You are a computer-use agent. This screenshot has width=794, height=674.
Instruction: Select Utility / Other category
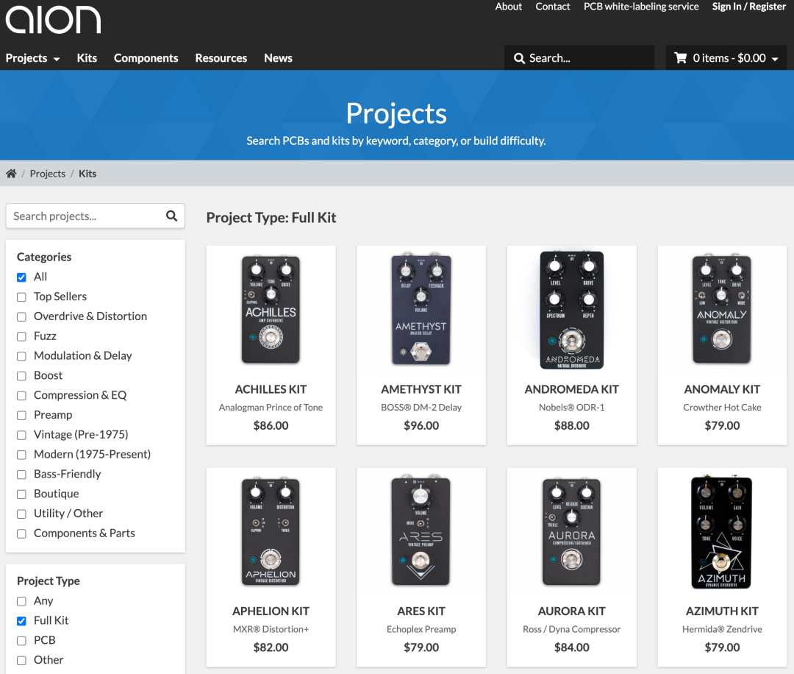pyautogui.click(x=21, y=514)
